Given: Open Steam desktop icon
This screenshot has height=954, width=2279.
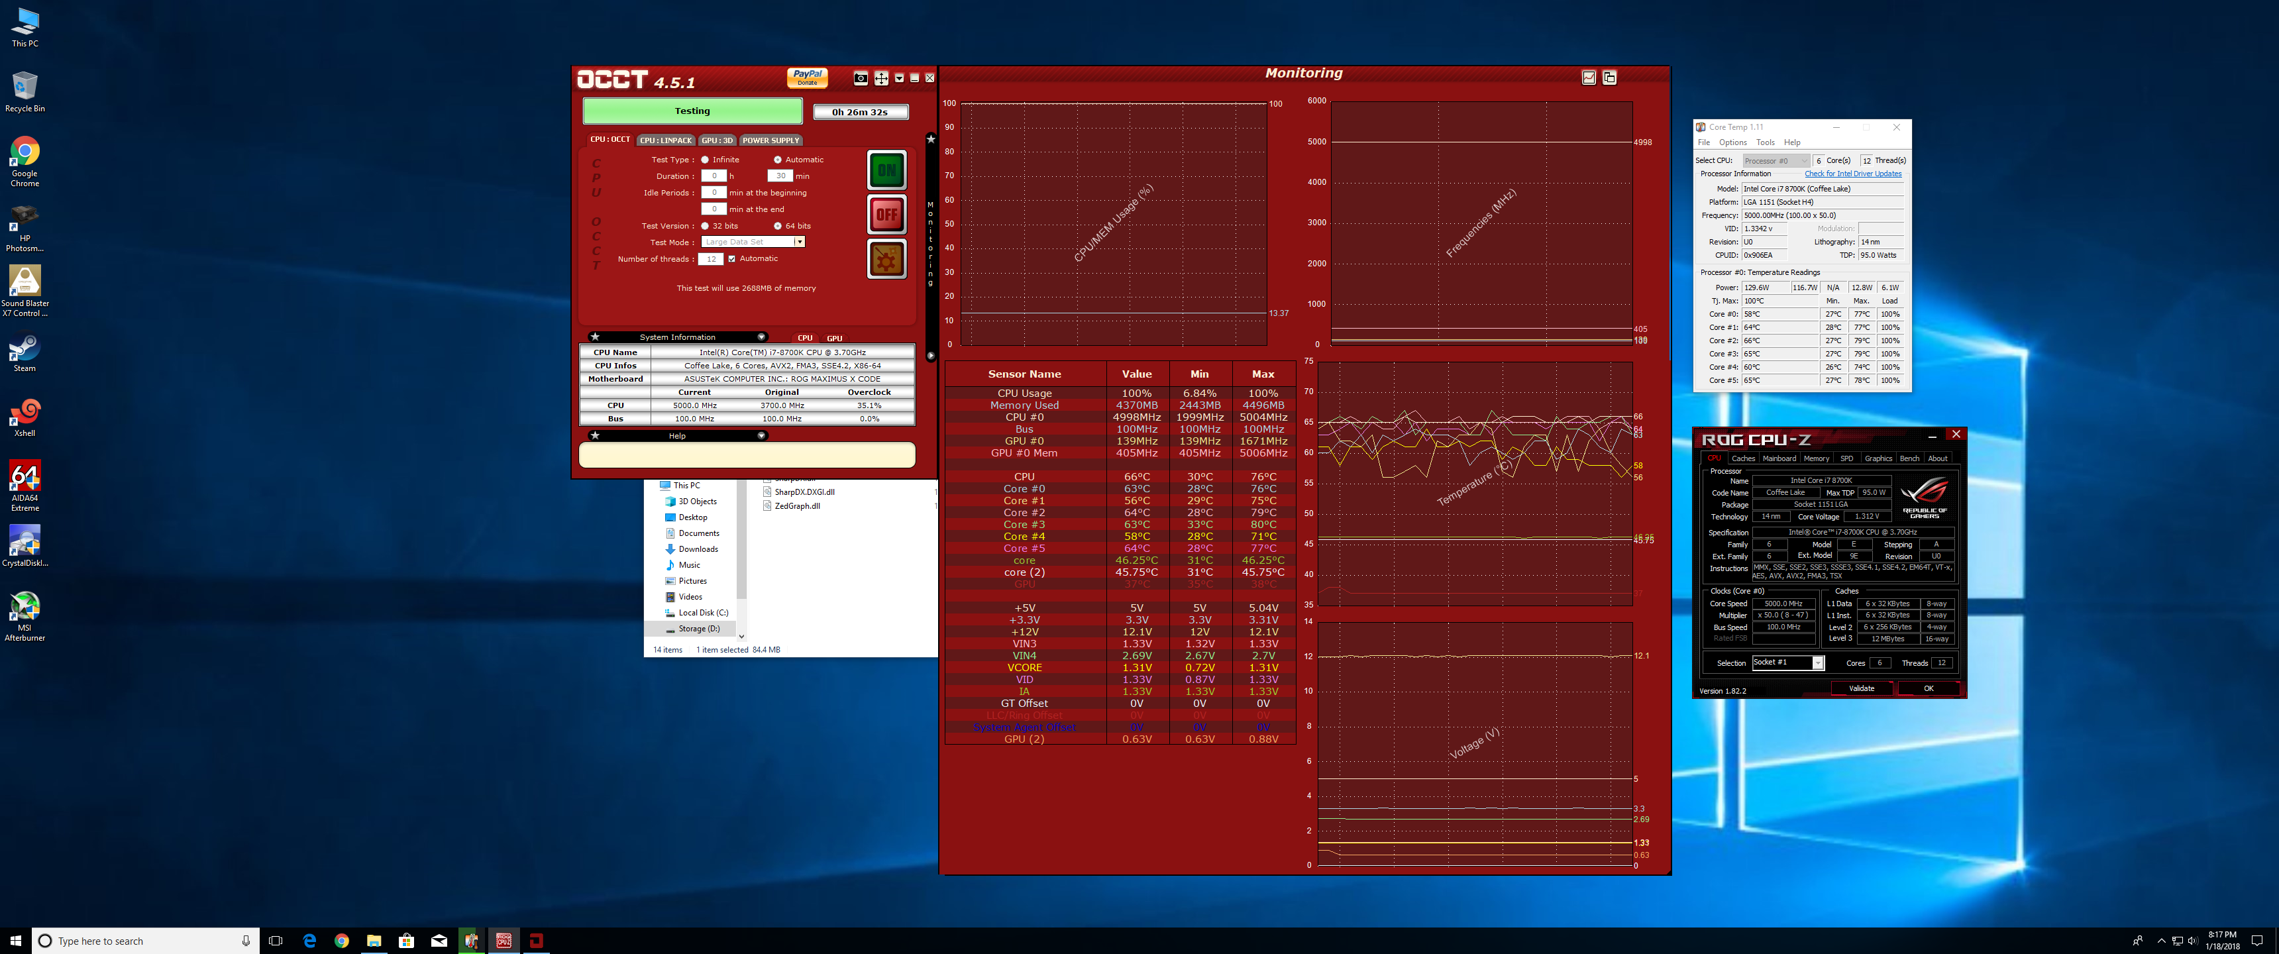Looking at the screenshot, I should coord(25,353).
